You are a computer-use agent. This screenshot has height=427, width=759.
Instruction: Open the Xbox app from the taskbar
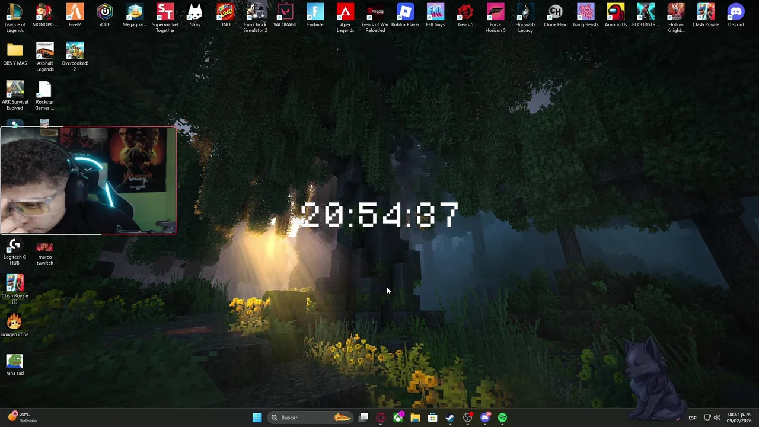[x=398, y=418]
